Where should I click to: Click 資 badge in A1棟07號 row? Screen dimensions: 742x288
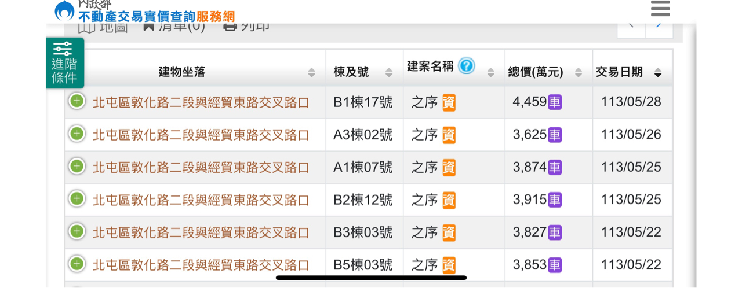(x=449, y=168)
